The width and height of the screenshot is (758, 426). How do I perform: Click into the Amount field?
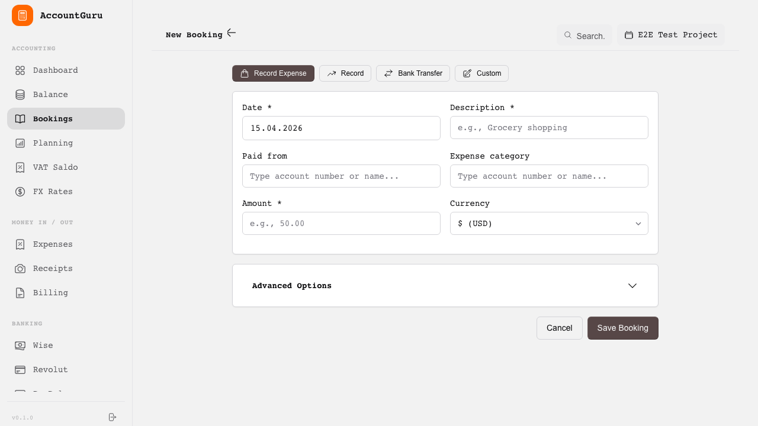point(341,224)
